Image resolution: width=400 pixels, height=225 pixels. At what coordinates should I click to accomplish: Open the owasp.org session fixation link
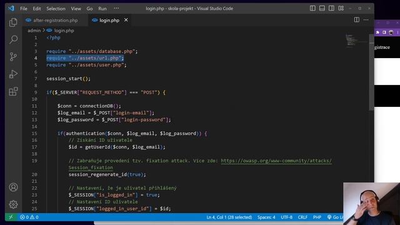(x=276, y=161)
